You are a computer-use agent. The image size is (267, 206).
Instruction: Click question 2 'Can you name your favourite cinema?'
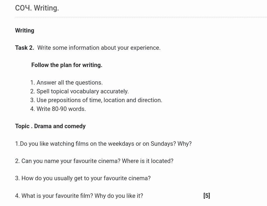click(x=68, y=161)
